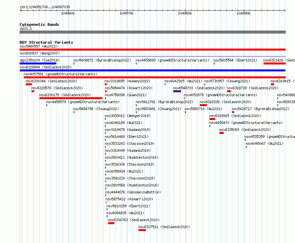
Task: Click the red bar under nsv6318915
Action: (x=212, y=119)
